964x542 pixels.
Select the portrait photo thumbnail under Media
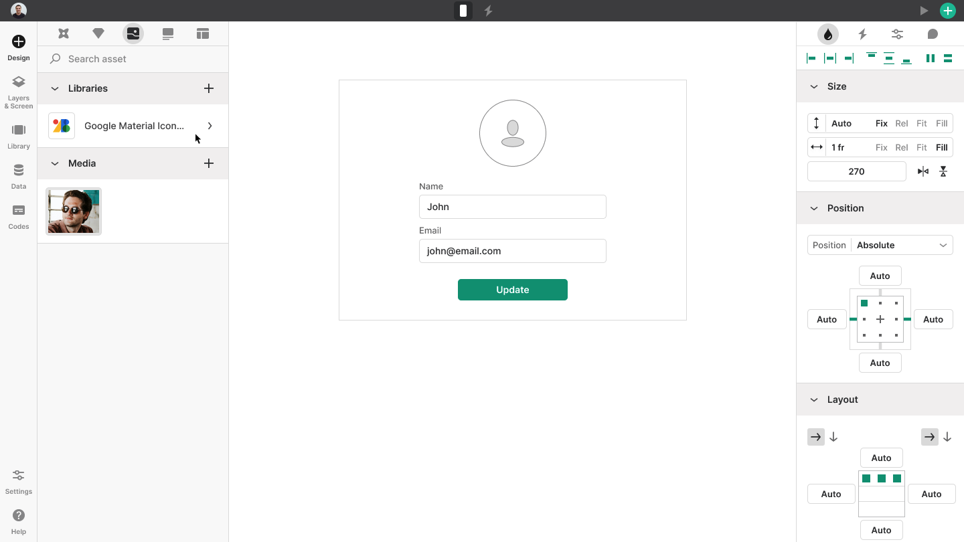(73, 211)
